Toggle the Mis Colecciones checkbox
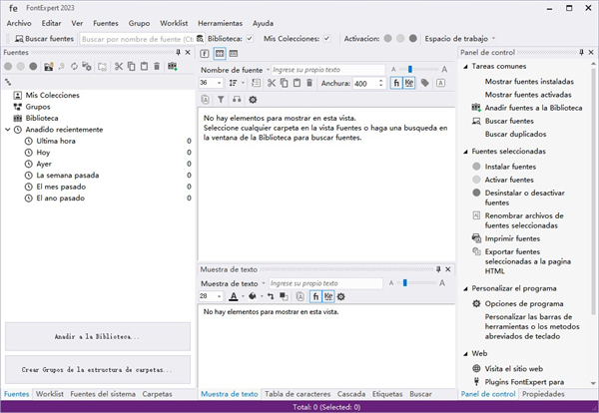This screenshot has height=413, width=599. click(x=326, y=38)
